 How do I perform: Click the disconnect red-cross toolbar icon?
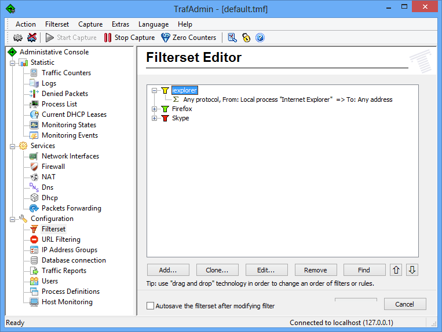(x=32, y=38)
